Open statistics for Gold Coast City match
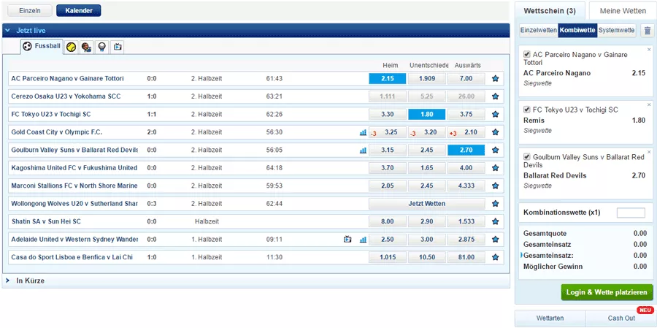 tap(363, 132)
